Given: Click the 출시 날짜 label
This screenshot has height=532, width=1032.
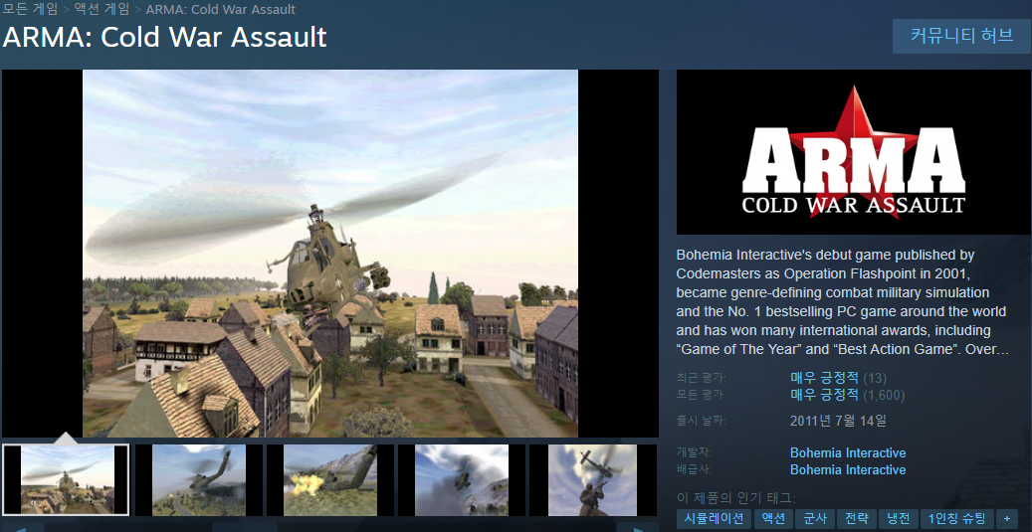Looking at the screenshot, I should [702, 421].
